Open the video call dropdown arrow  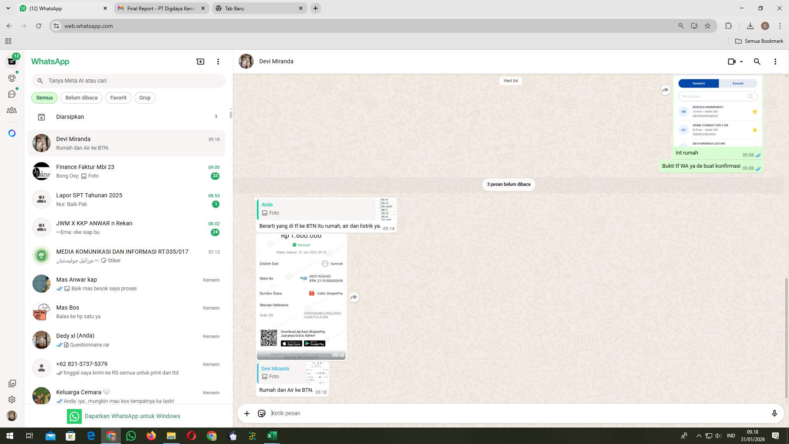click(x=741, y=61)
